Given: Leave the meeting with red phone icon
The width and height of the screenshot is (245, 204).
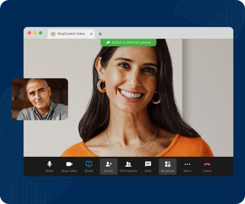Looking at the screenshot, I should [207, 164].
